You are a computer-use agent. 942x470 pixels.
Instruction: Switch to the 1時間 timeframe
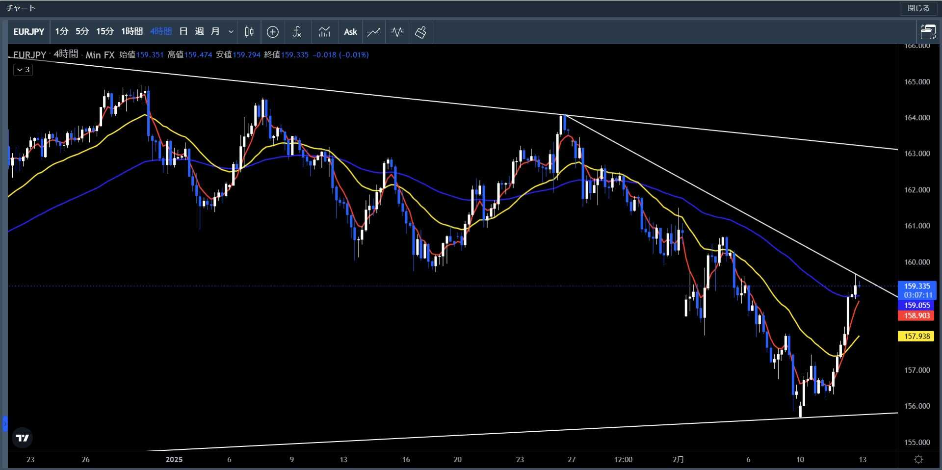pyautogui.click(x=132, y=32)
